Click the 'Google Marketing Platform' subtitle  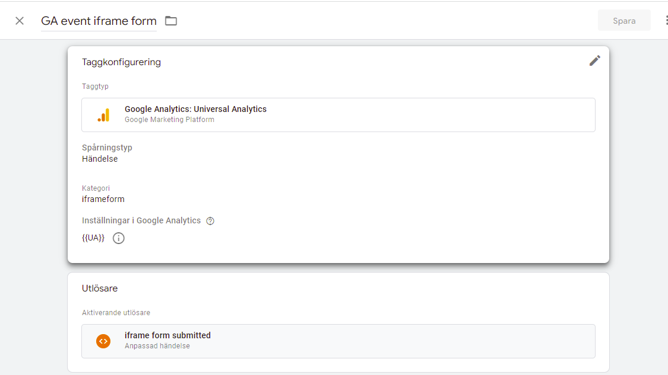[x=169, y=120]
